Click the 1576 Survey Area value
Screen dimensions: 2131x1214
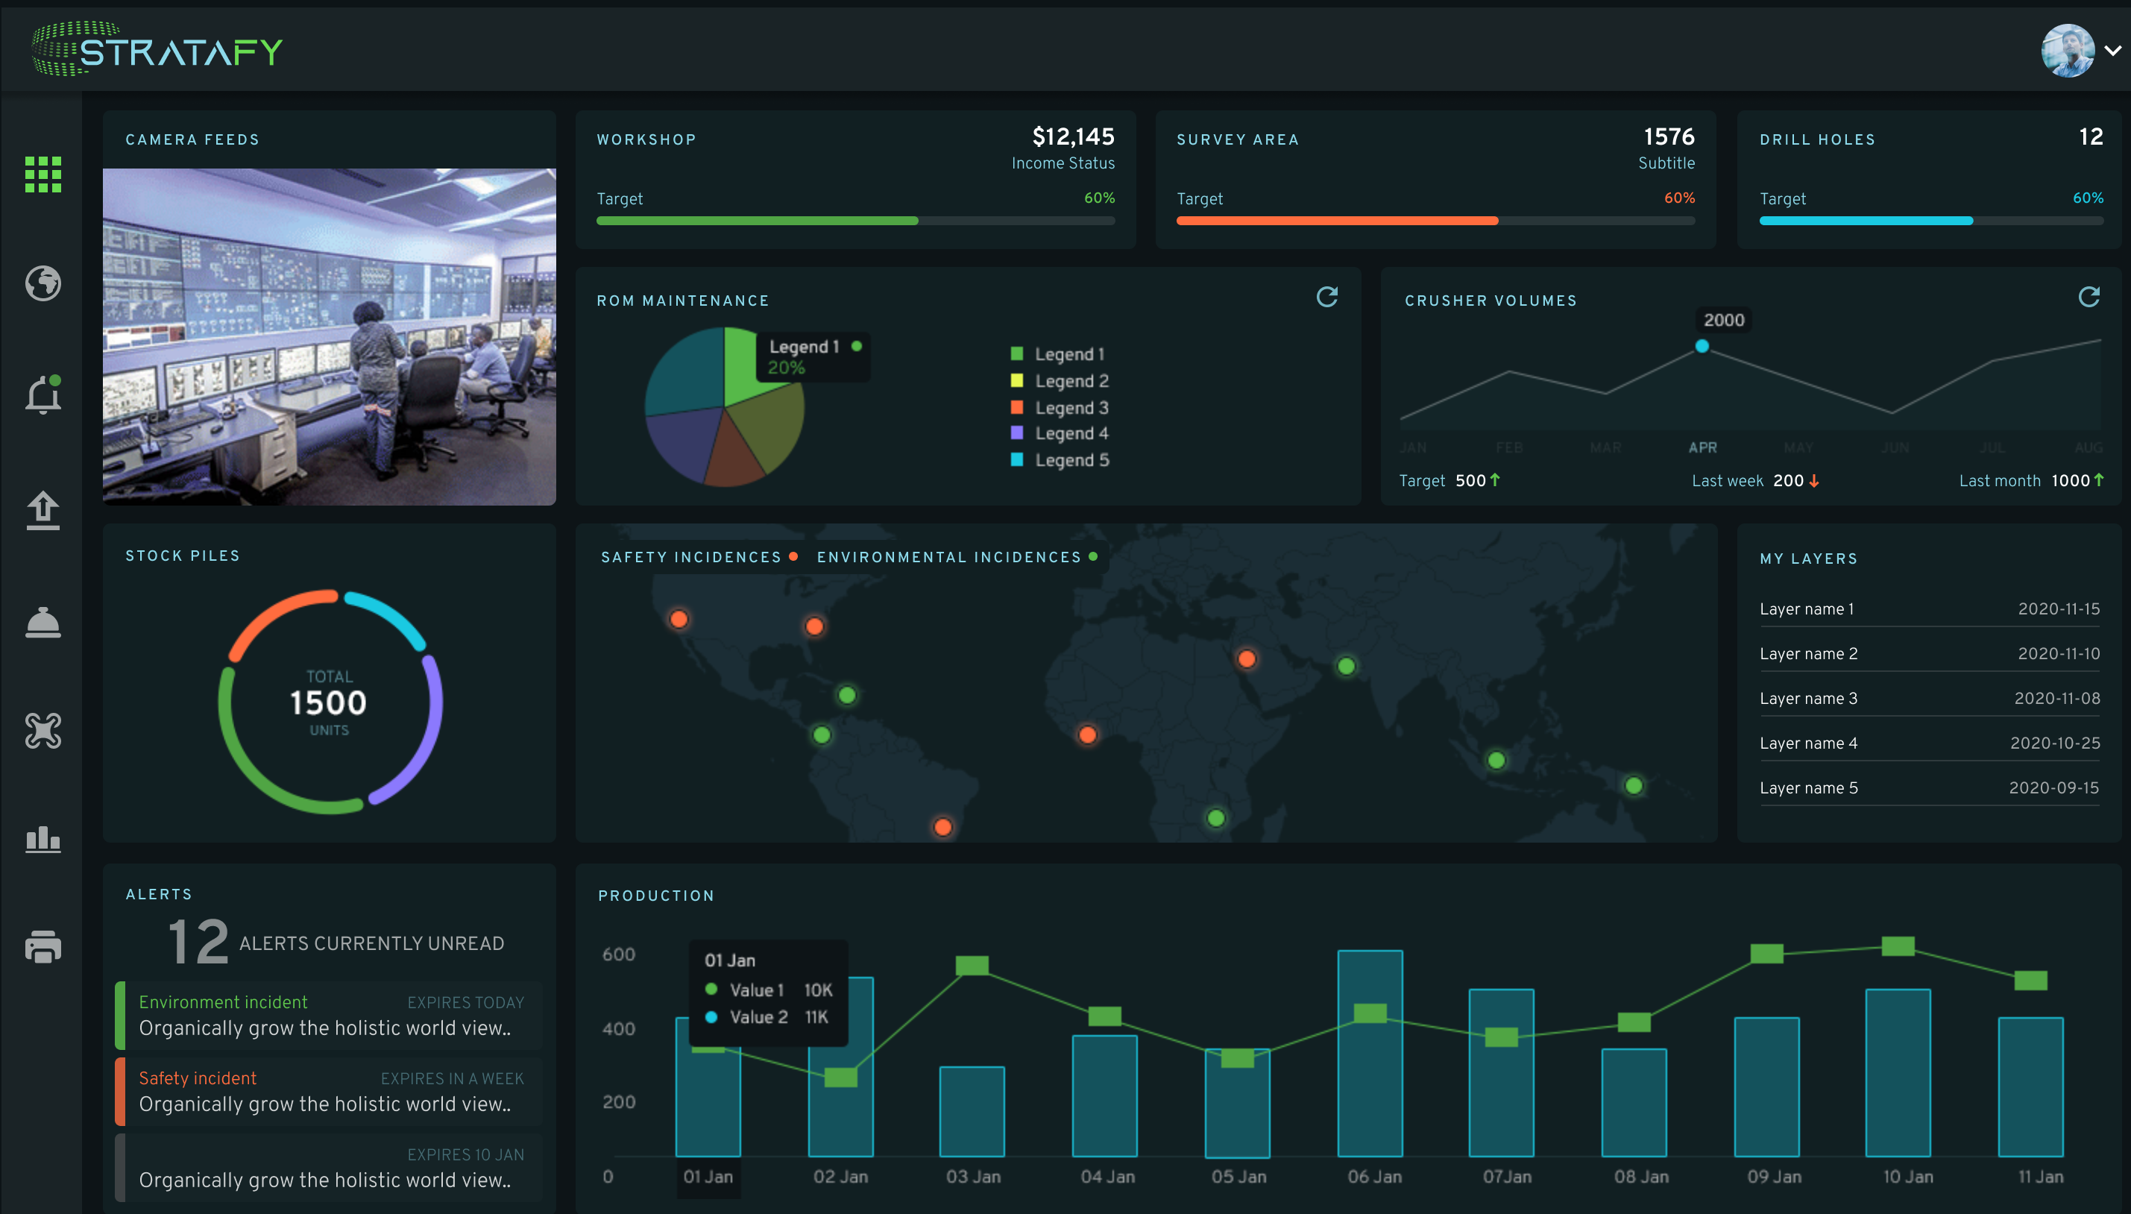tap(1669, 136)
